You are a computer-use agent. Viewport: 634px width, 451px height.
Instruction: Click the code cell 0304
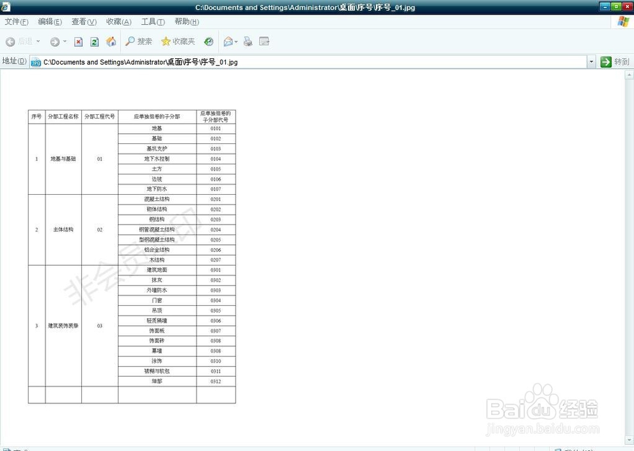tap(216, 301)
